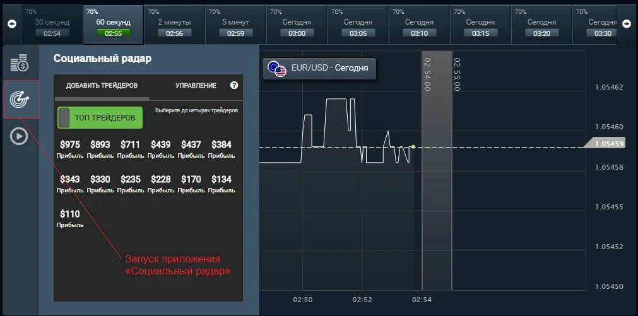Screen dimensions: 638x316
Task: Select the Today expiry at 03:05
Action: click(x=358, y=25)
